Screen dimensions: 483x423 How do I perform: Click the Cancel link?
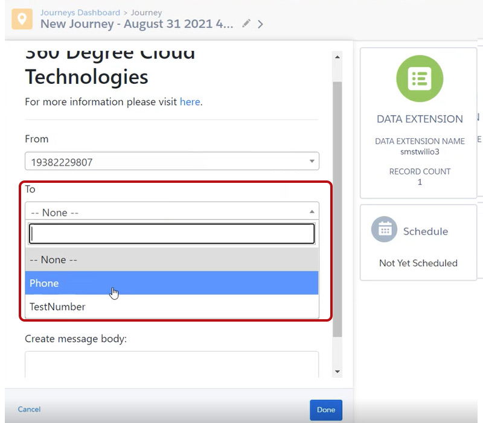29,409
